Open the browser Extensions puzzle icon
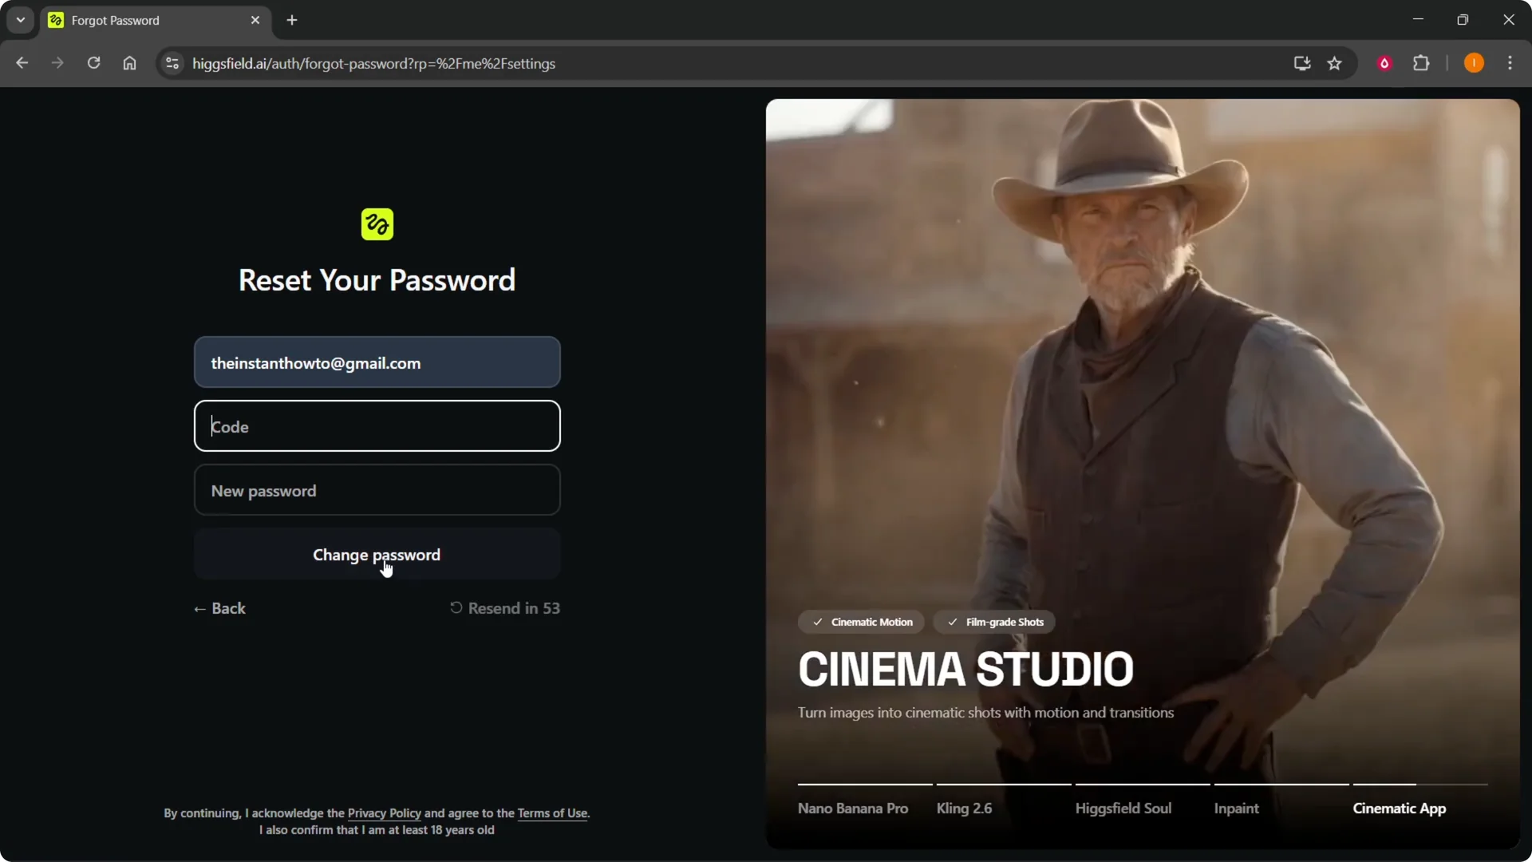 (1423, 63)
